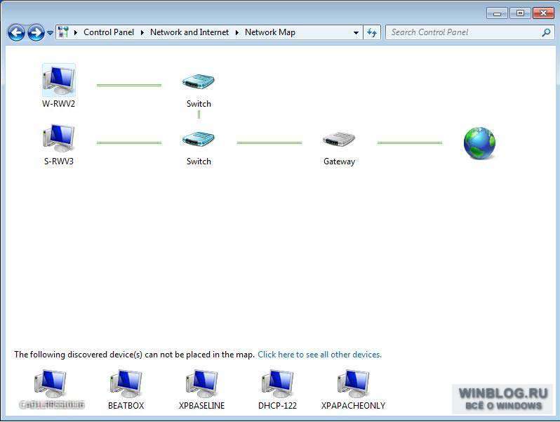The width and height of the screenshot is (560, 422).
Task: Click the XPAPACHEONLY label text
Action: point(353,406)
